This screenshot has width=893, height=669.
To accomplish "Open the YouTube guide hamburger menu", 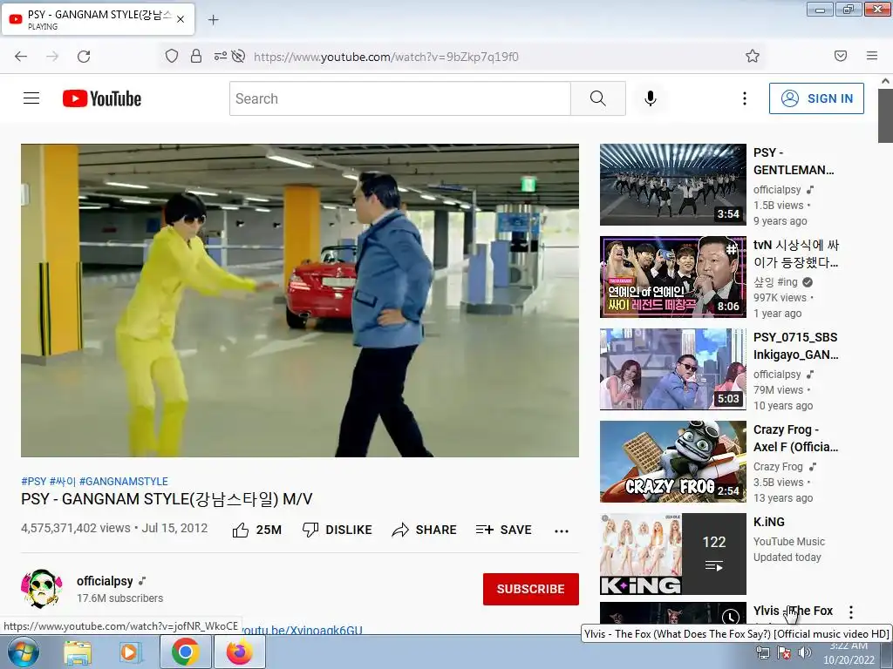I will click(31, 98).
